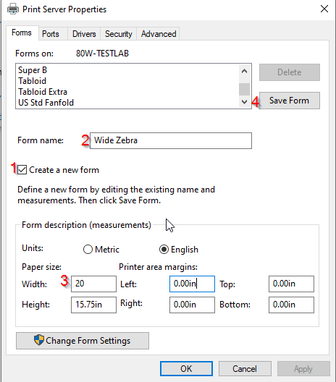336x382 pixels.
Task: Cancel the dialog changes
Action: tap(245, 368)
